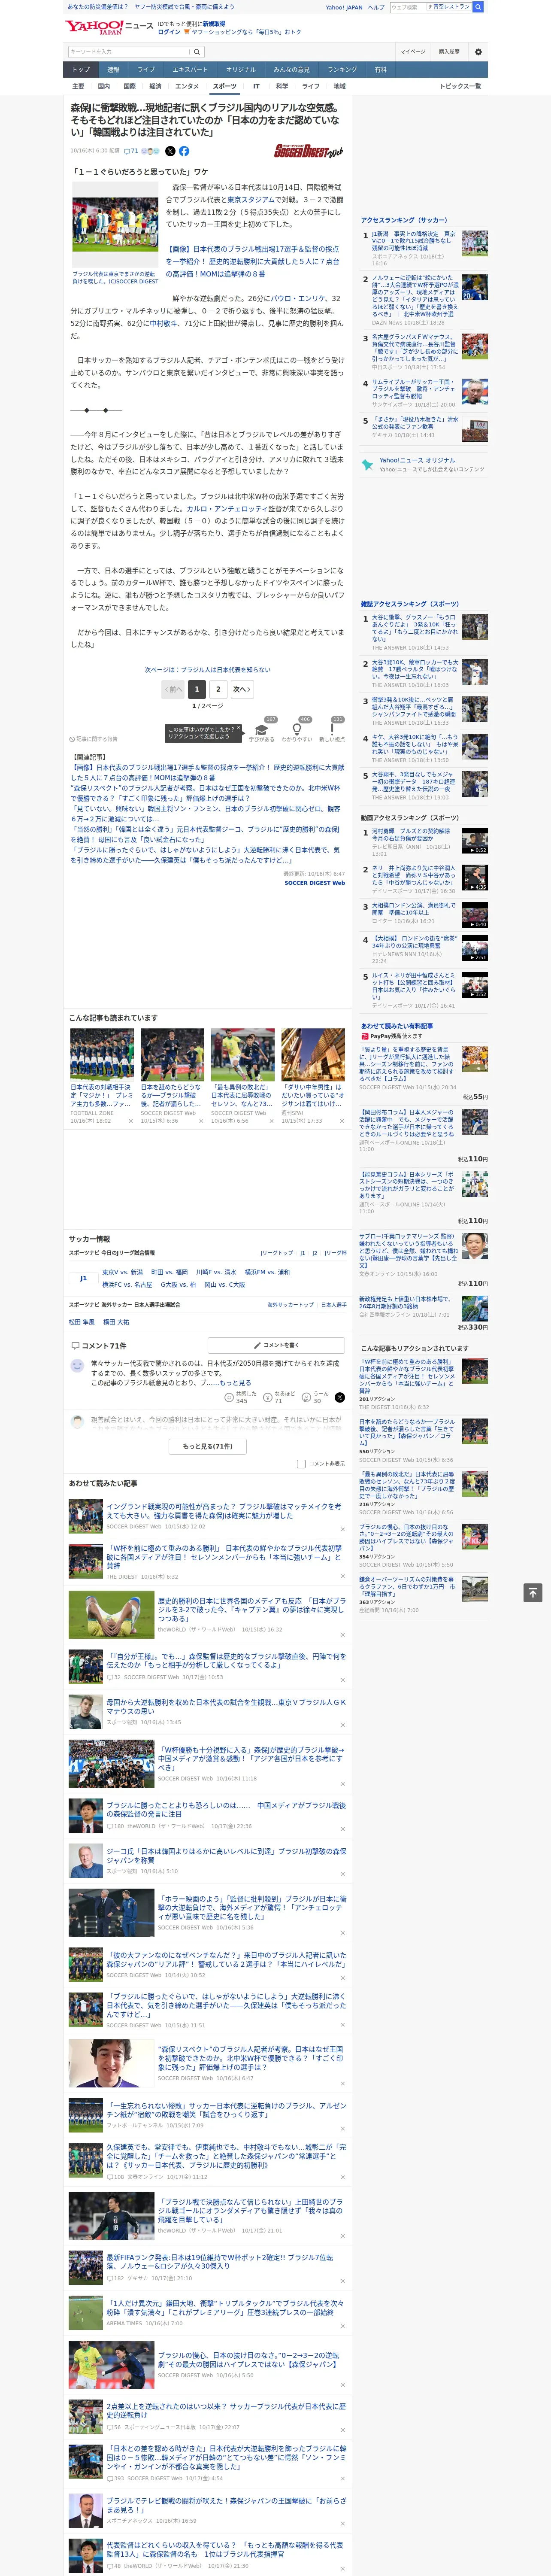Open the ログイン link in the header
The height and width of the screenshot is (2576, 551).
(x=169, y=32)
